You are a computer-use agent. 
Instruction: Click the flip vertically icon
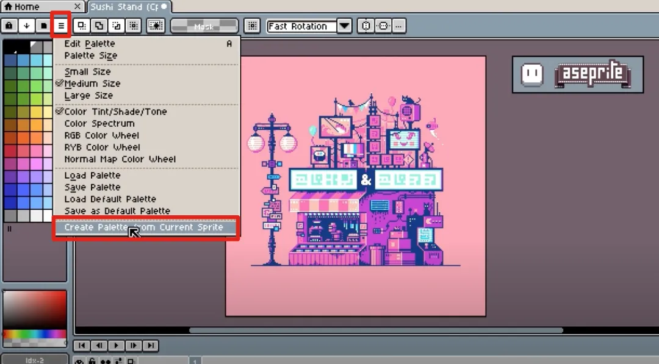coord(383,26)
